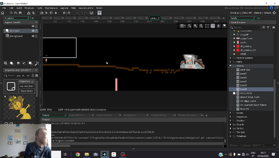Create new background layer icon

(5, 63)
